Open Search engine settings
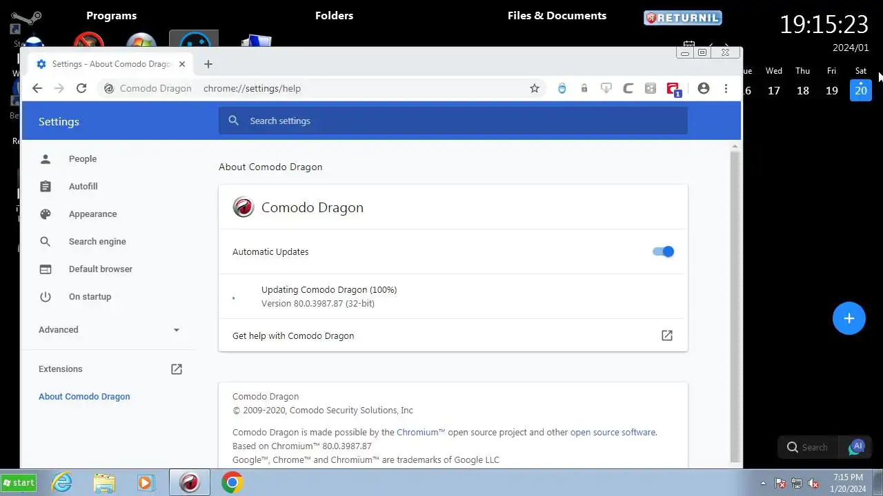Viewport: 883px width, 496px height. tap(97, 242)
